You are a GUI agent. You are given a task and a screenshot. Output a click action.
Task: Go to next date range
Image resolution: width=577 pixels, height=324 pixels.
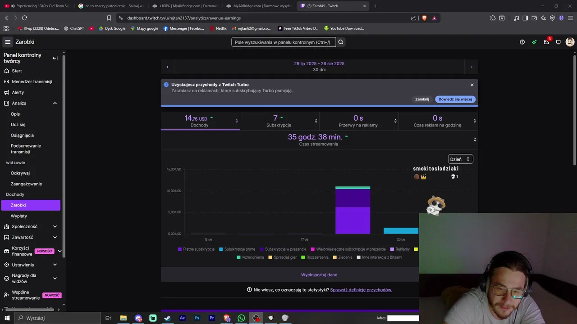pyautogui.click(x=471, y=67)
